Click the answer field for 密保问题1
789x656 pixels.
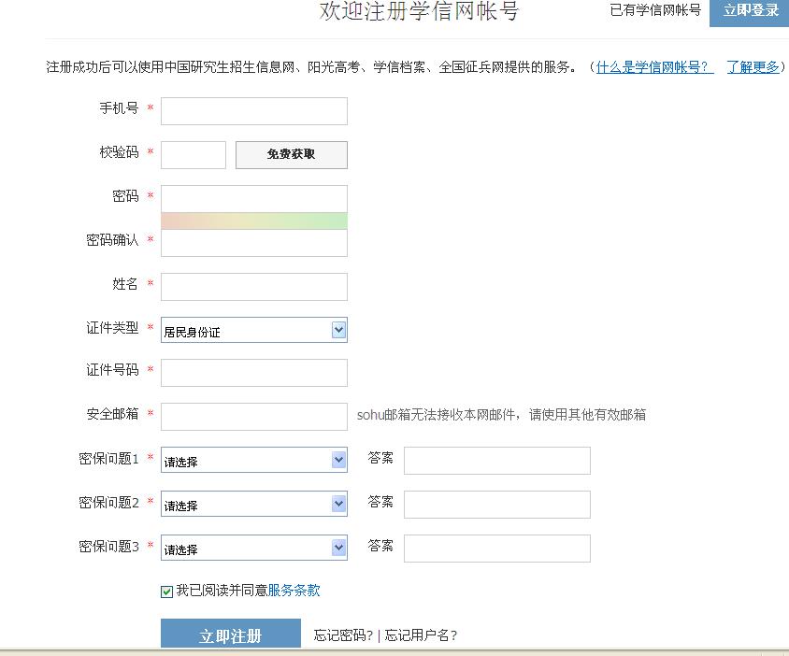tap(497, 461)
